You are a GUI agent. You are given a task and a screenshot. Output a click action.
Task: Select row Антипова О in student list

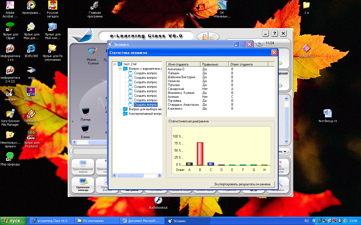[220, 69]
